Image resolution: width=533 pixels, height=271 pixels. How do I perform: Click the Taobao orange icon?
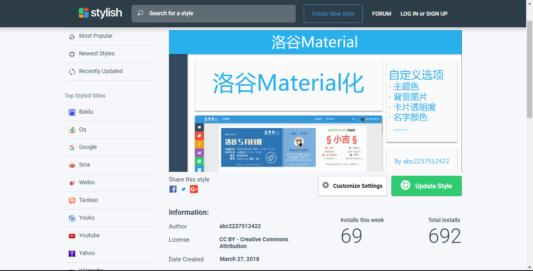click(72, 201)
